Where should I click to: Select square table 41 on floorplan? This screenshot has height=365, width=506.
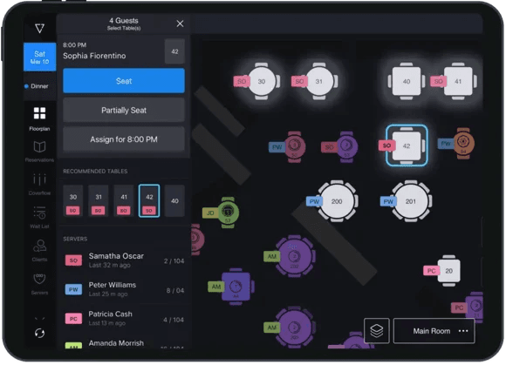(x=458, y=82)
